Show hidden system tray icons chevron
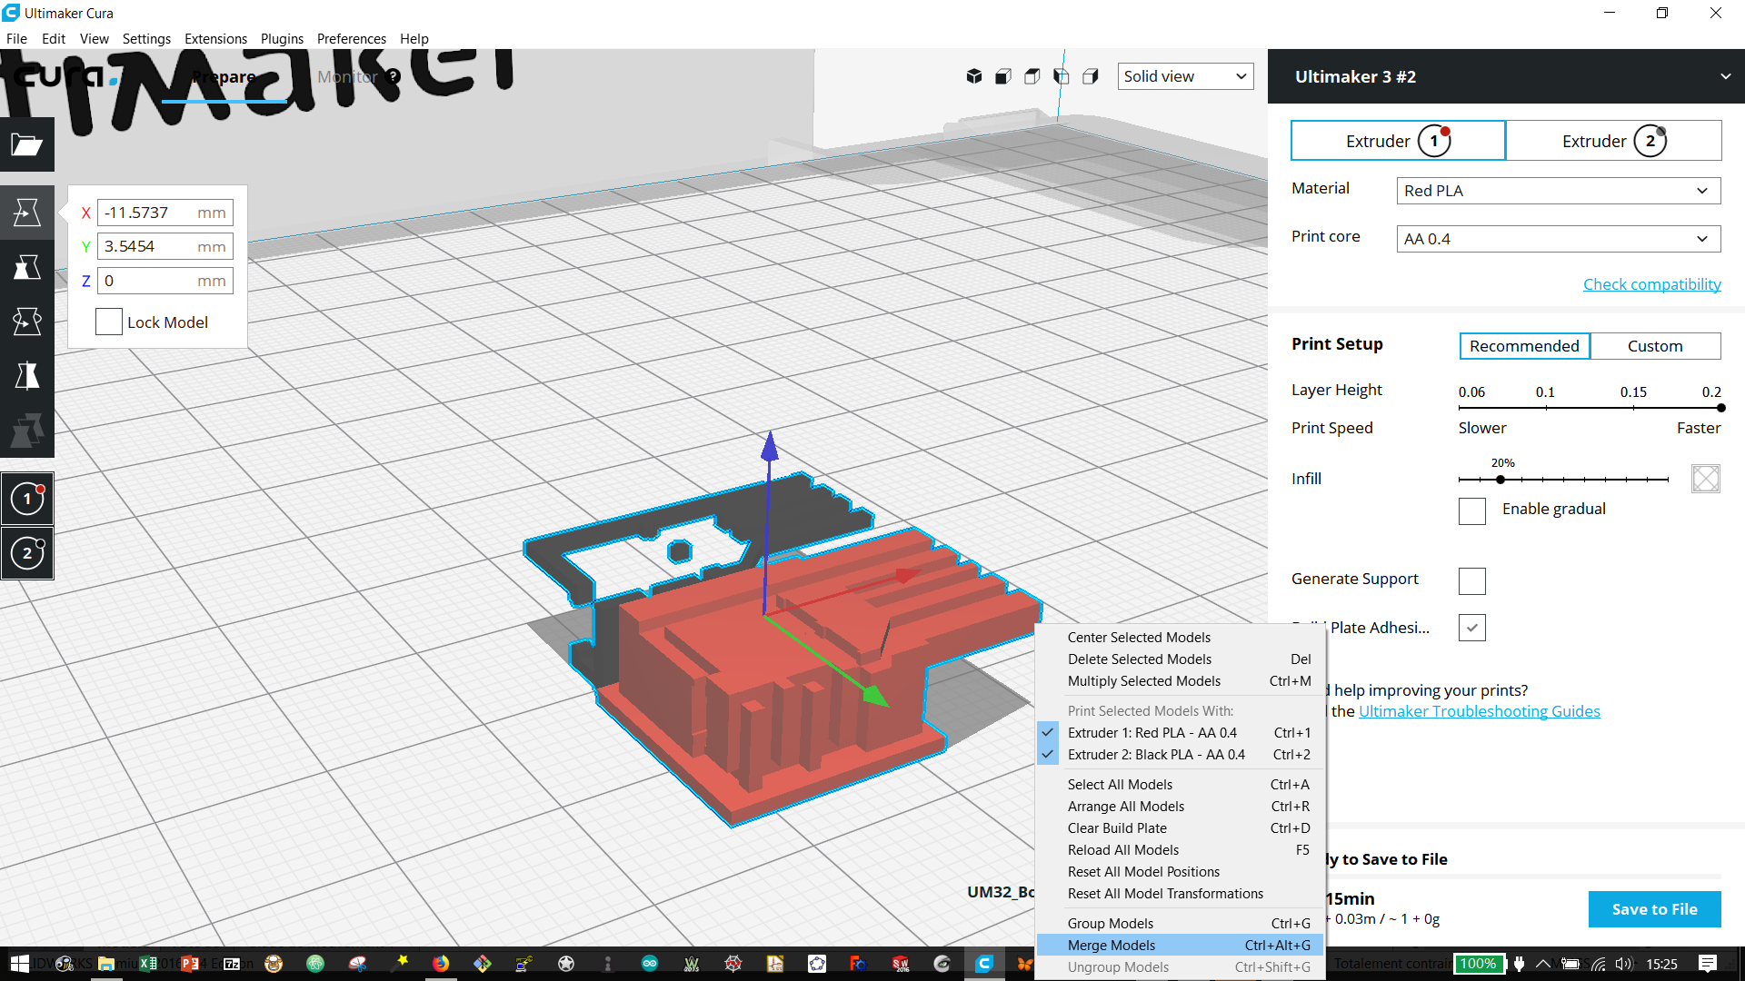Image resolution: width=1745 pixels, height=981 pixels. (1543, 964)
